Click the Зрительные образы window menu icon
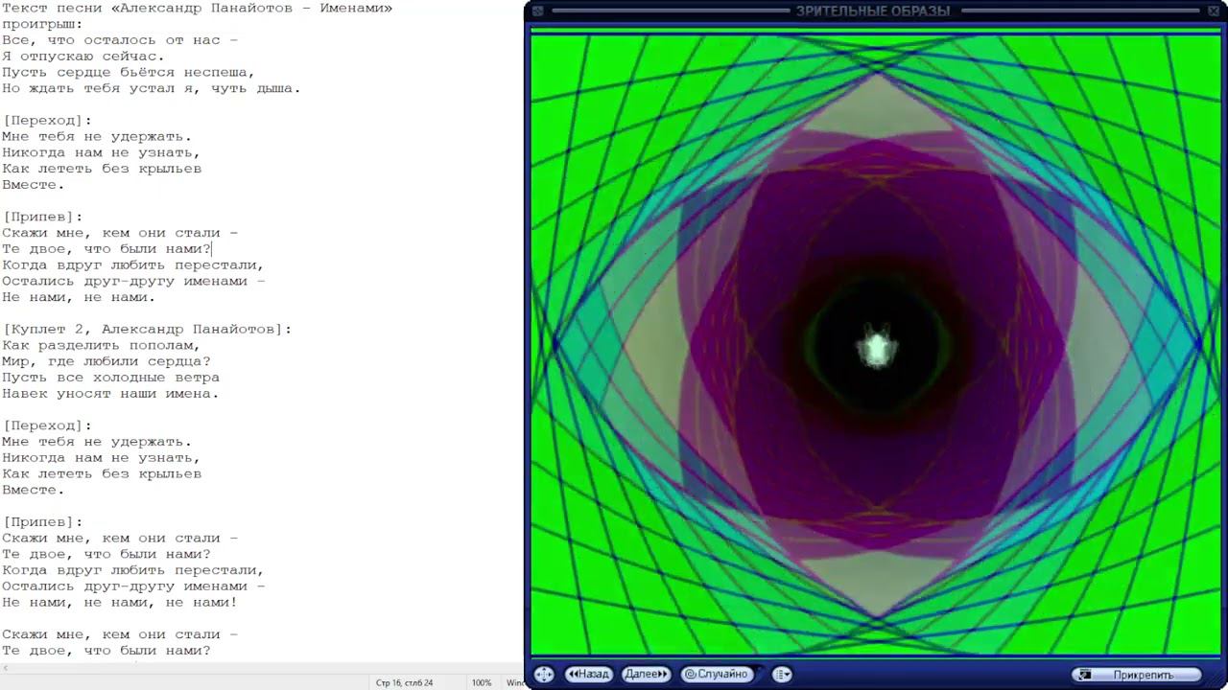1228x690 pixels. [x=538, y=11]
